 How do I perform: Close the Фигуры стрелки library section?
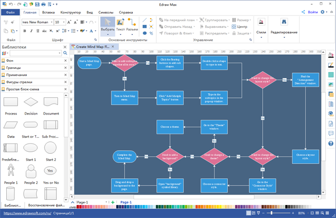tap(65, 82)
